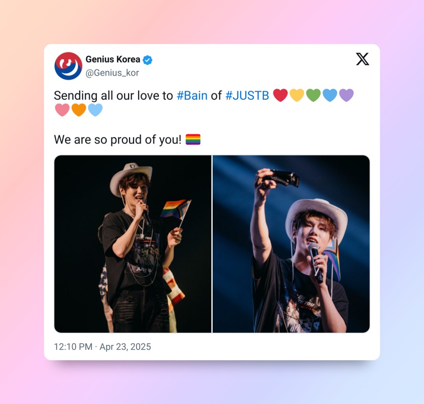Open the left photo with pride flag
The height and width of the screenshot is (404, 424).
(133, 244)
